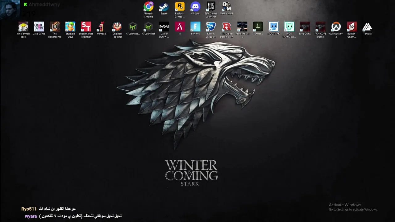Click the streamer webcam thumbnail
Viewport: 395px width, 222px height.
click(10, 9)
